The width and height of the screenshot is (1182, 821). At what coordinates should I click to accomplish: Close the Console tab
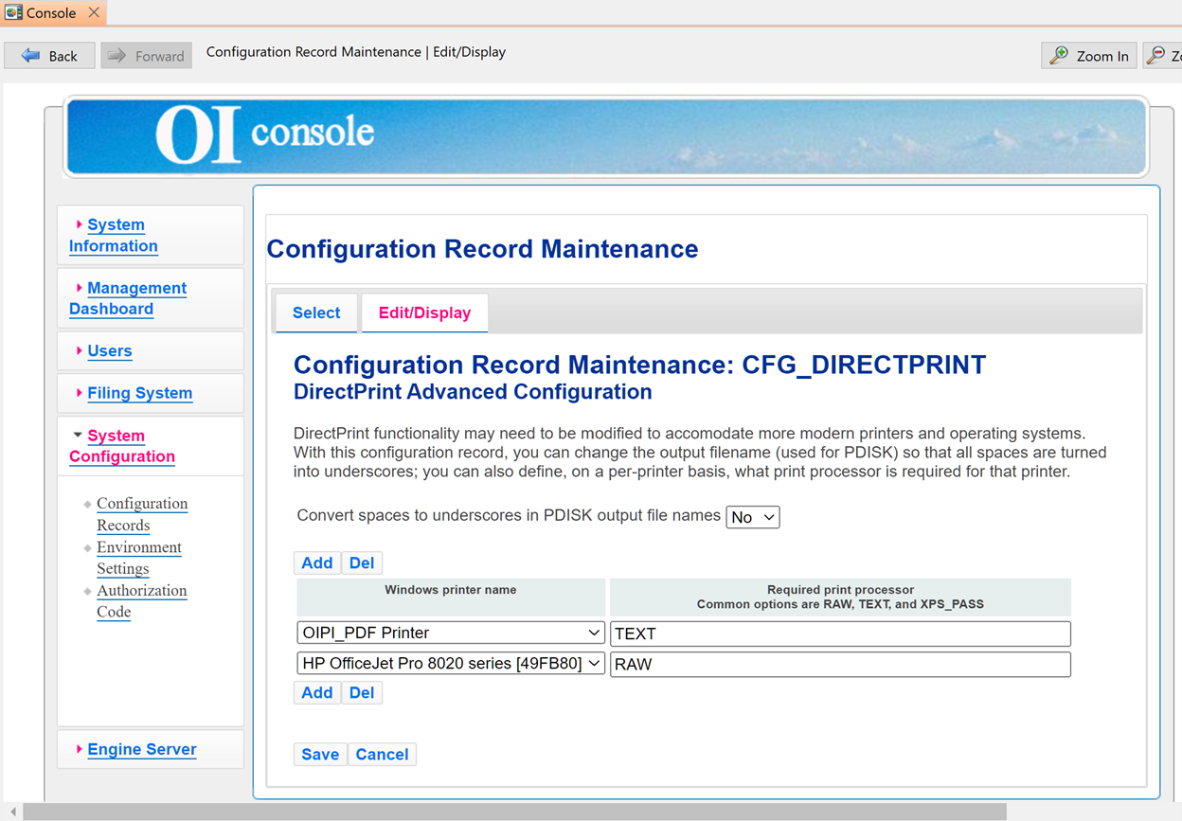click(94, 12)
